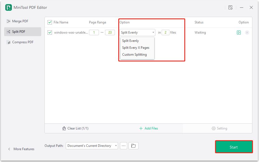Select Custom Splitting from the list

134,54
